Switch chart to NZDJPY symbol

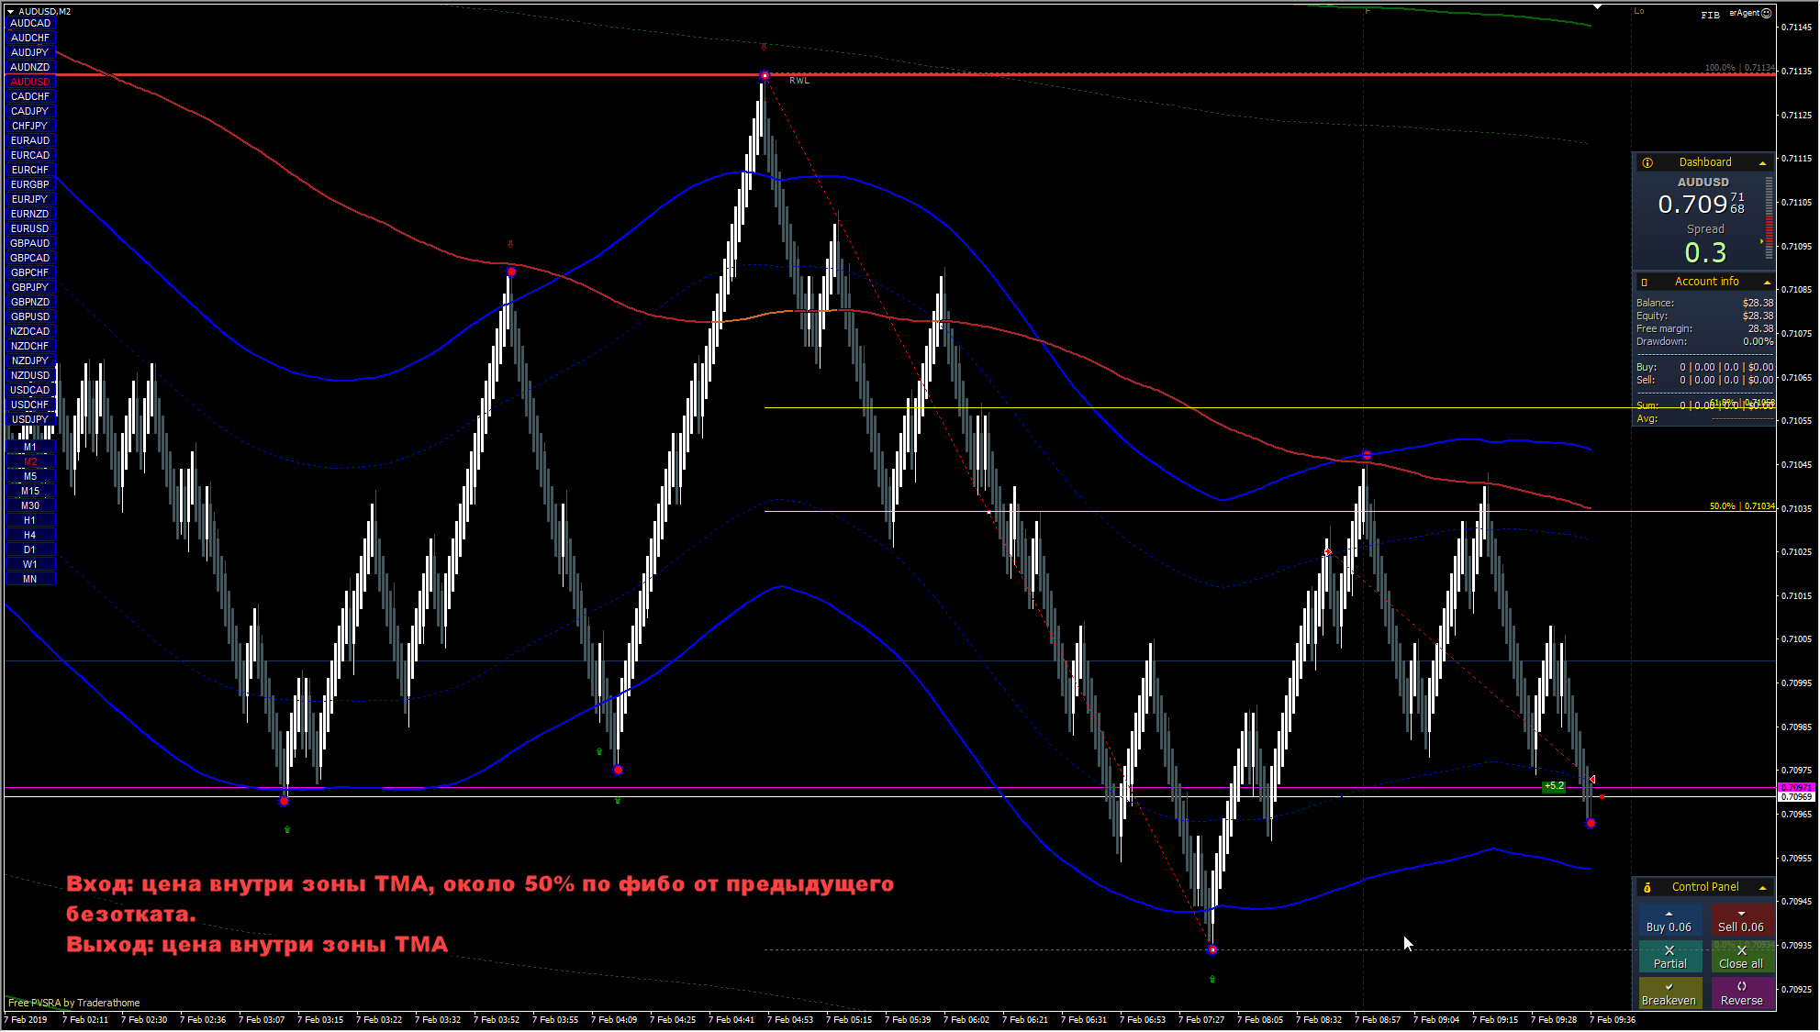pyautogui.click(x=30, y=361)
